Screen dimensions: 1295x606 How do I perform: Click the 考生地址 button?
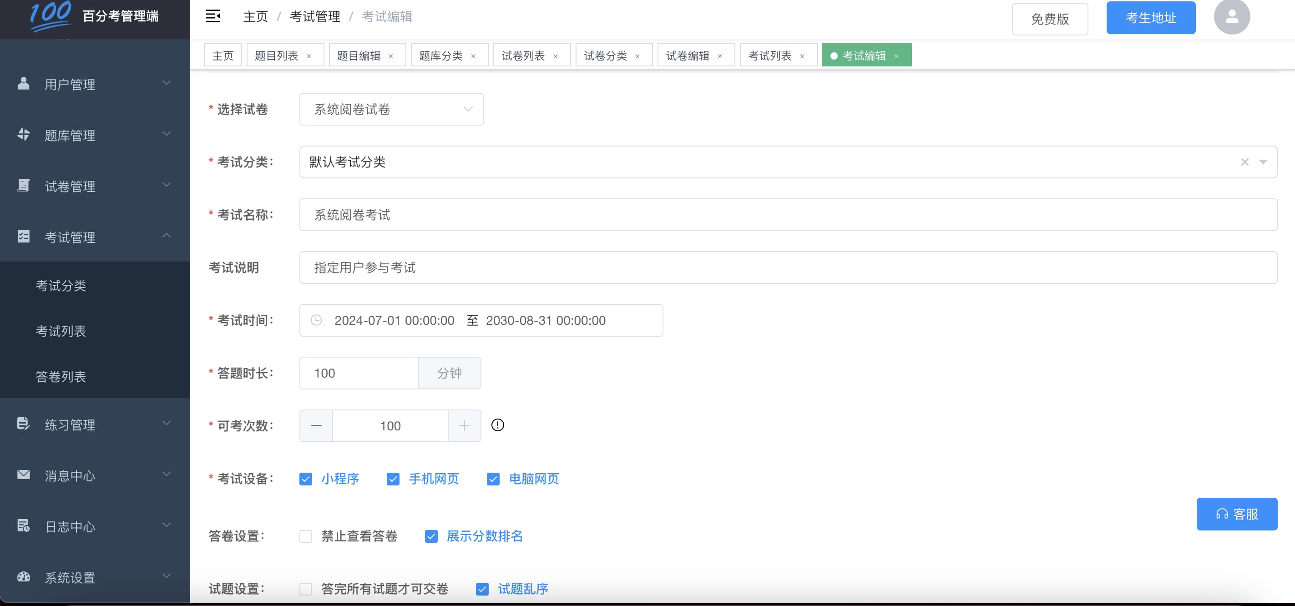pos(1150,18)
